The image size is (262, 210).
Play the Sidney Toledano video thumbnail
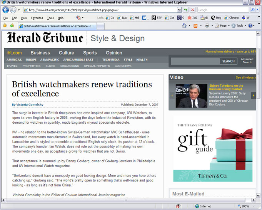[x=191, y=96]
